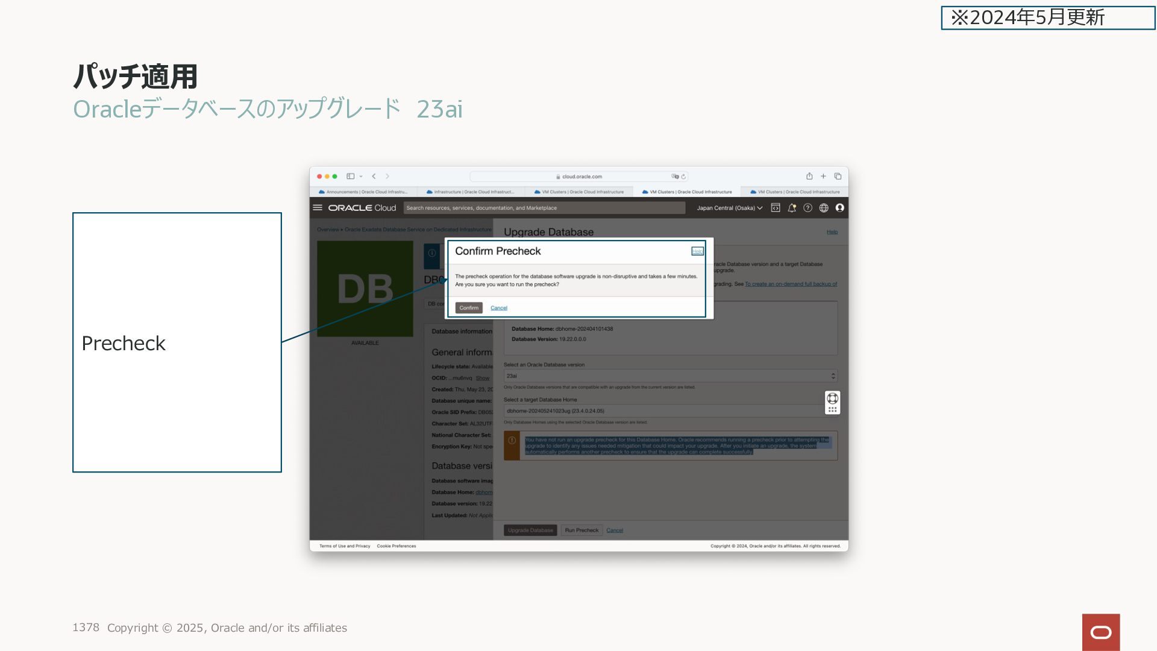The width and height of the screenshot is (1157, 651).
Task: Click the notifications bell icon
Action: coord(792,207)
